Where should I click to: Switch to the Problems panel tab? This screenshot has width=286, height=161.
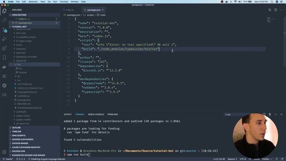click(113, 114)
